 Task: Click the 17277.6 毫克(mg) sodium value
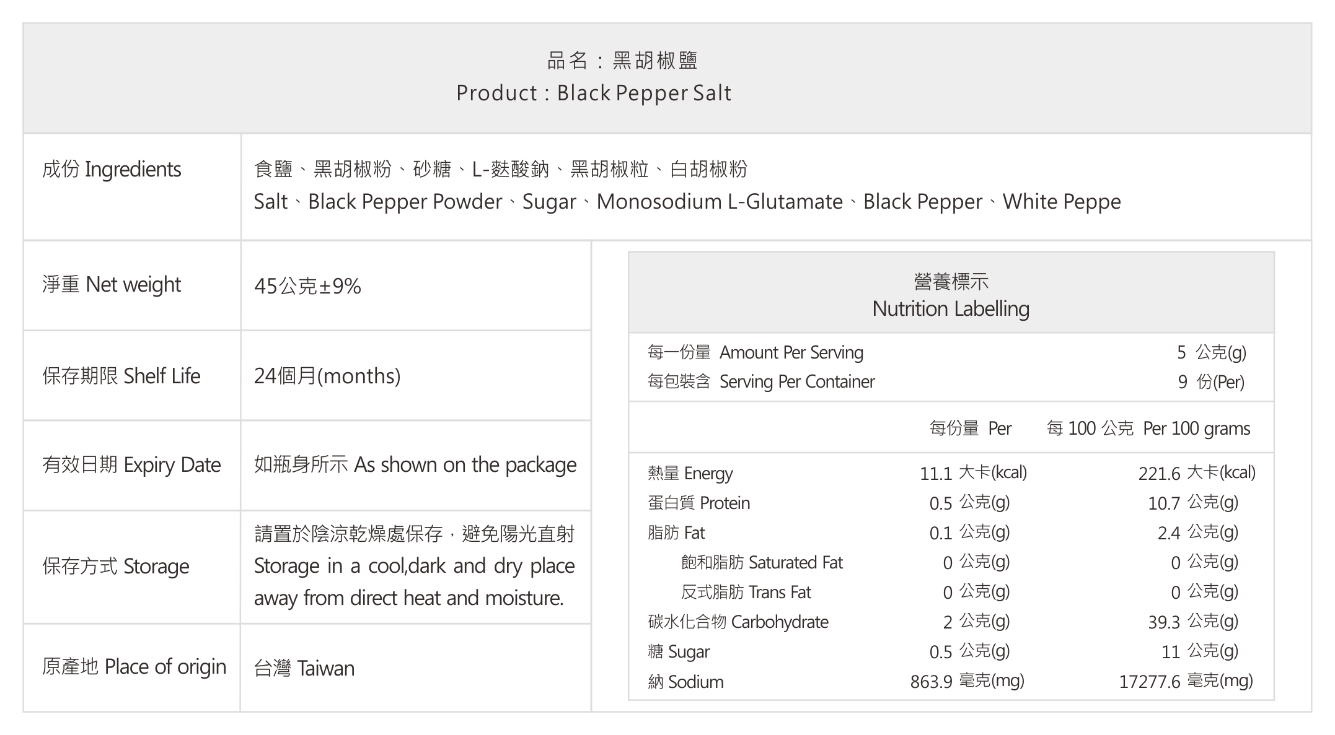click(1186, 682)
